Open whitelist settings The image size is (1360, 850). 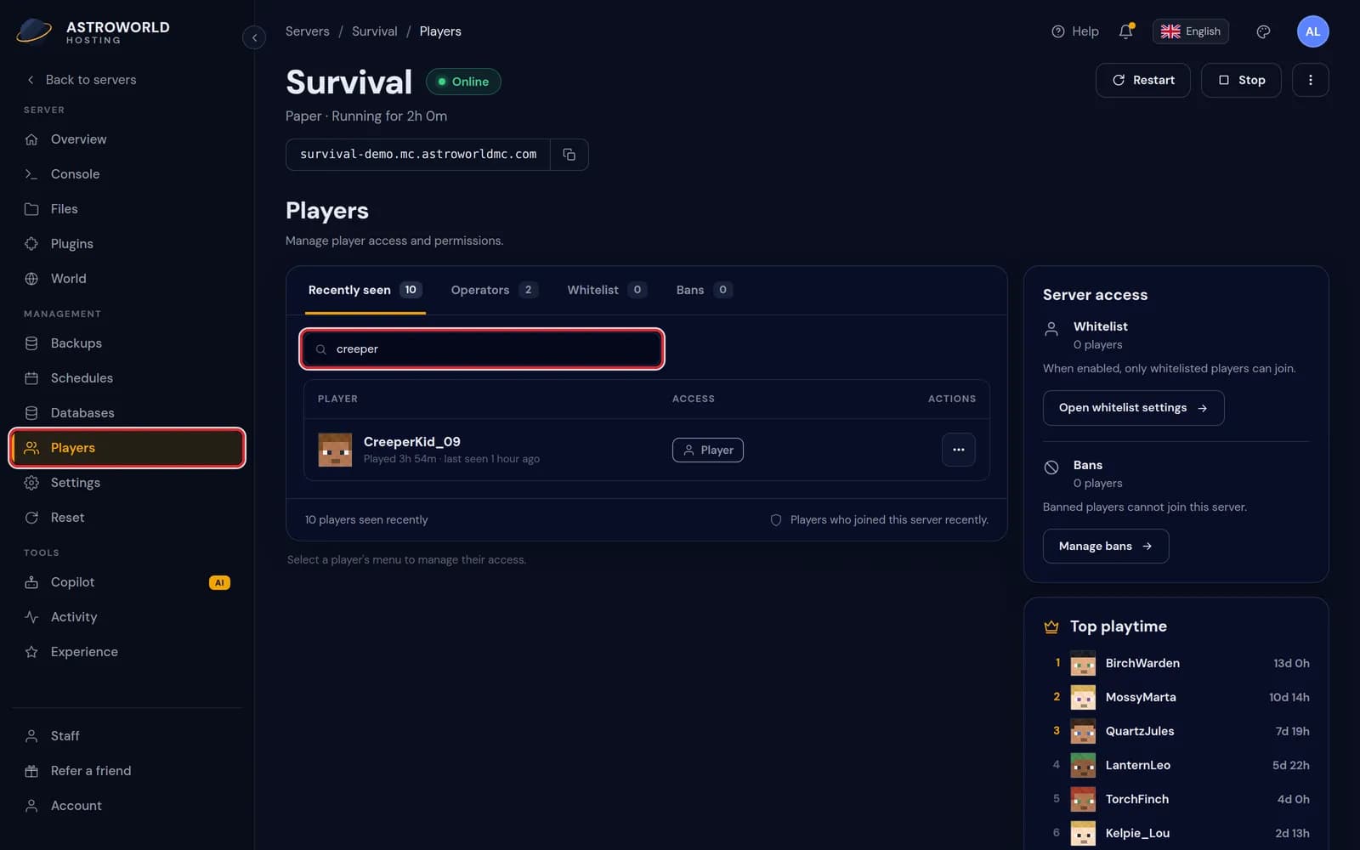(x=1133, y=408)
